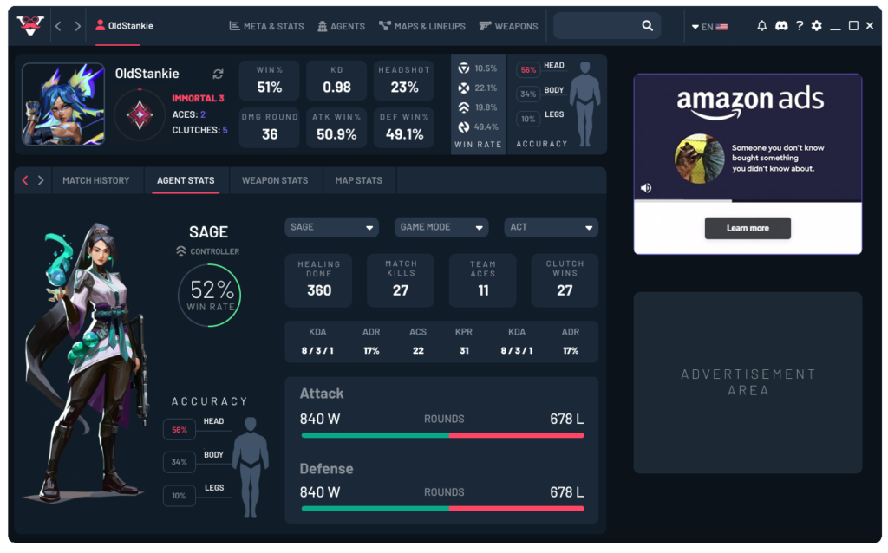Open the Discord icon link

(781, 26)
